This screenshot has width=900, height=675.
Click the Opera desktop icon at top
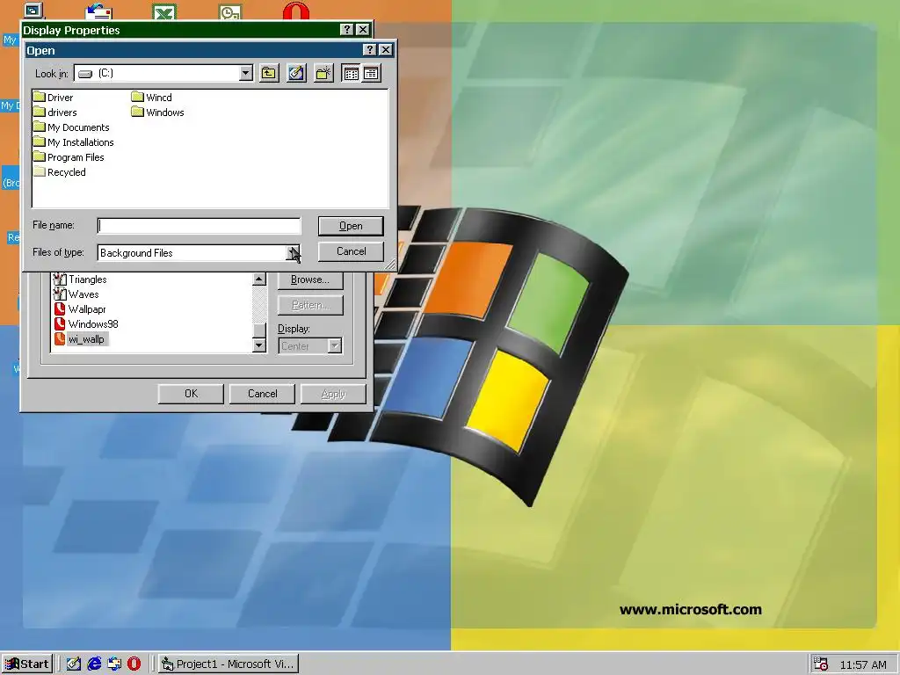coord(296,11)
